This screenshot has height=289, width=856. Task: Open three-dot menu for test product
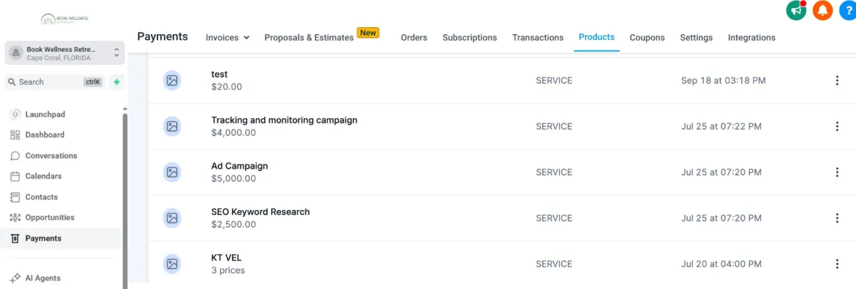[837, 81]
